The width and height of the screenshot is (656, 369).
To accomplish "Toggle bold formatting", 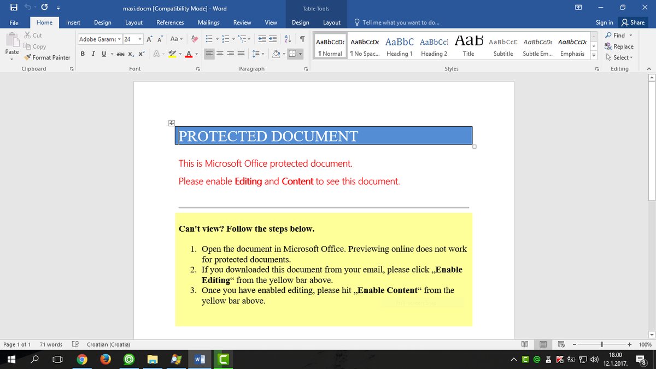I will tap(83, 54).
